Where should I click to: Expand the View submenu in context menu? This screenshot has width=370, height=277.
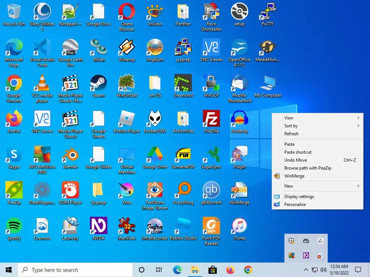[x=317, y=118]
